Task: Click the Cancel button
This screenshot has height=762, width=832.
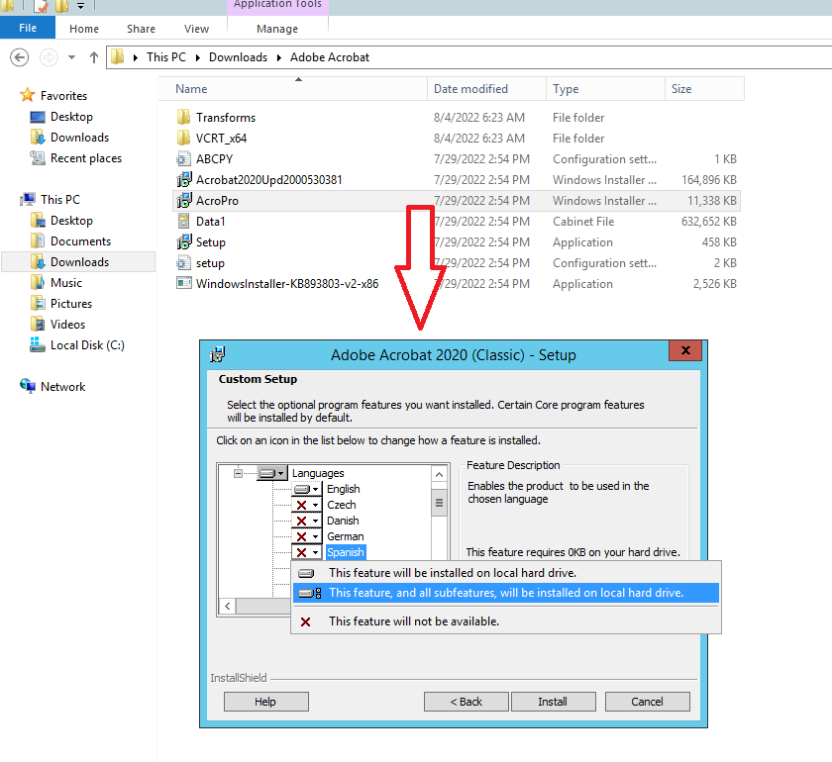Action: point(648,702)
